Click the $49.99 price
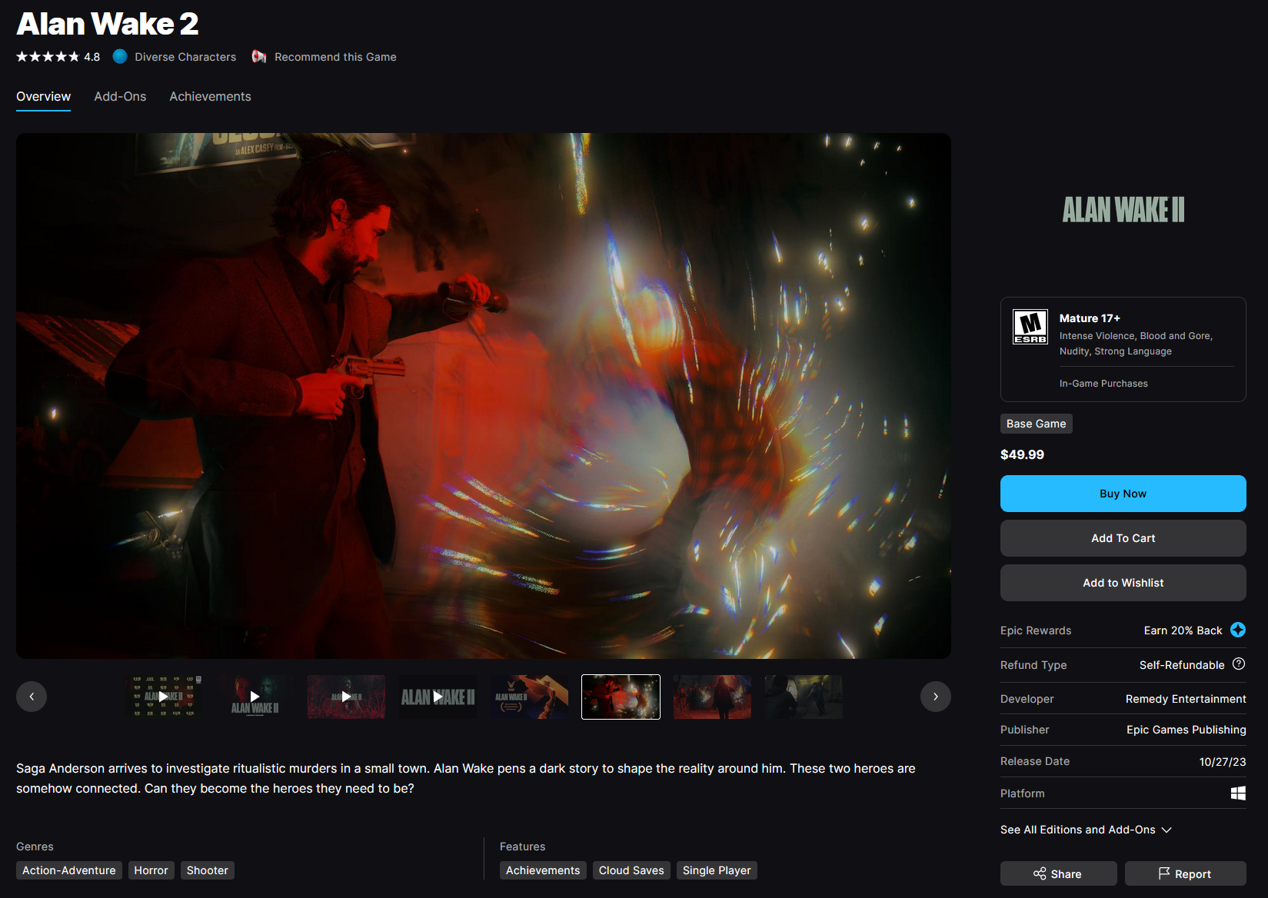This screenshot has height=898, width=1268. pyautogui.click(x=1022, y=454)
